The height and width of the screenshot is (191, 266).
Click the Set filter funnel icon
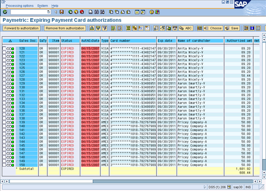105,28
